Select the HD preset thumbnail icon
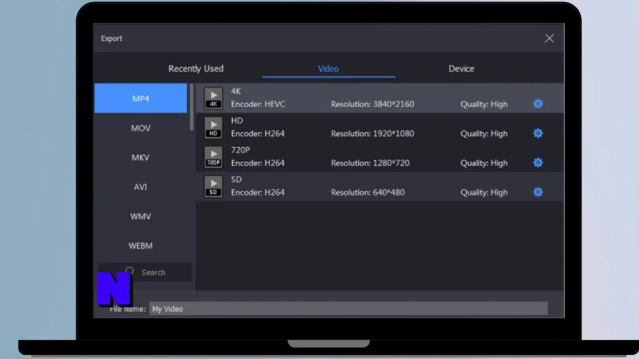Viewport: 639px width, 359px height. pos(213,127)
